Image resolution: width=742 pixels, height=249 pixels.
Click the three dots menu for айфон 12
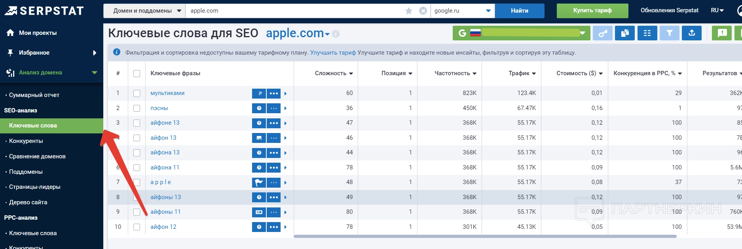click(x=274, y=227)
